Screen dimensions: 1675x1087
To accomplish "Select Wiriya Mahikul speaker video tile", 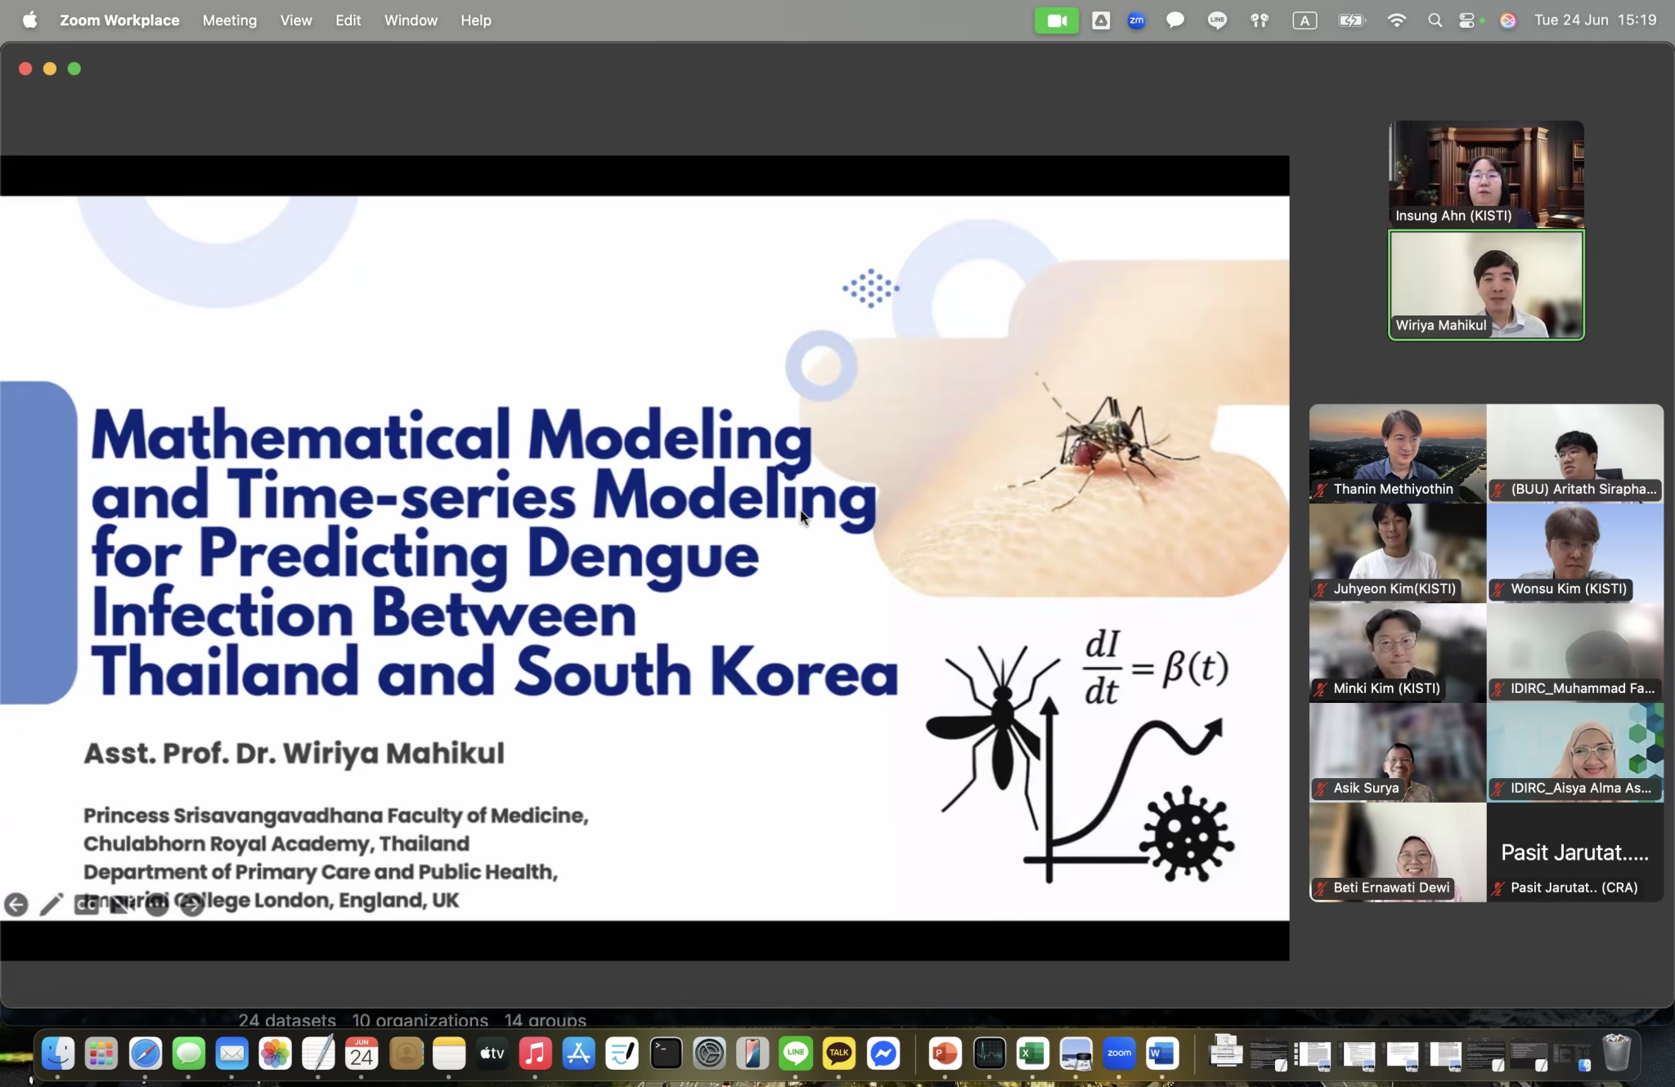I will [1486, 284].
